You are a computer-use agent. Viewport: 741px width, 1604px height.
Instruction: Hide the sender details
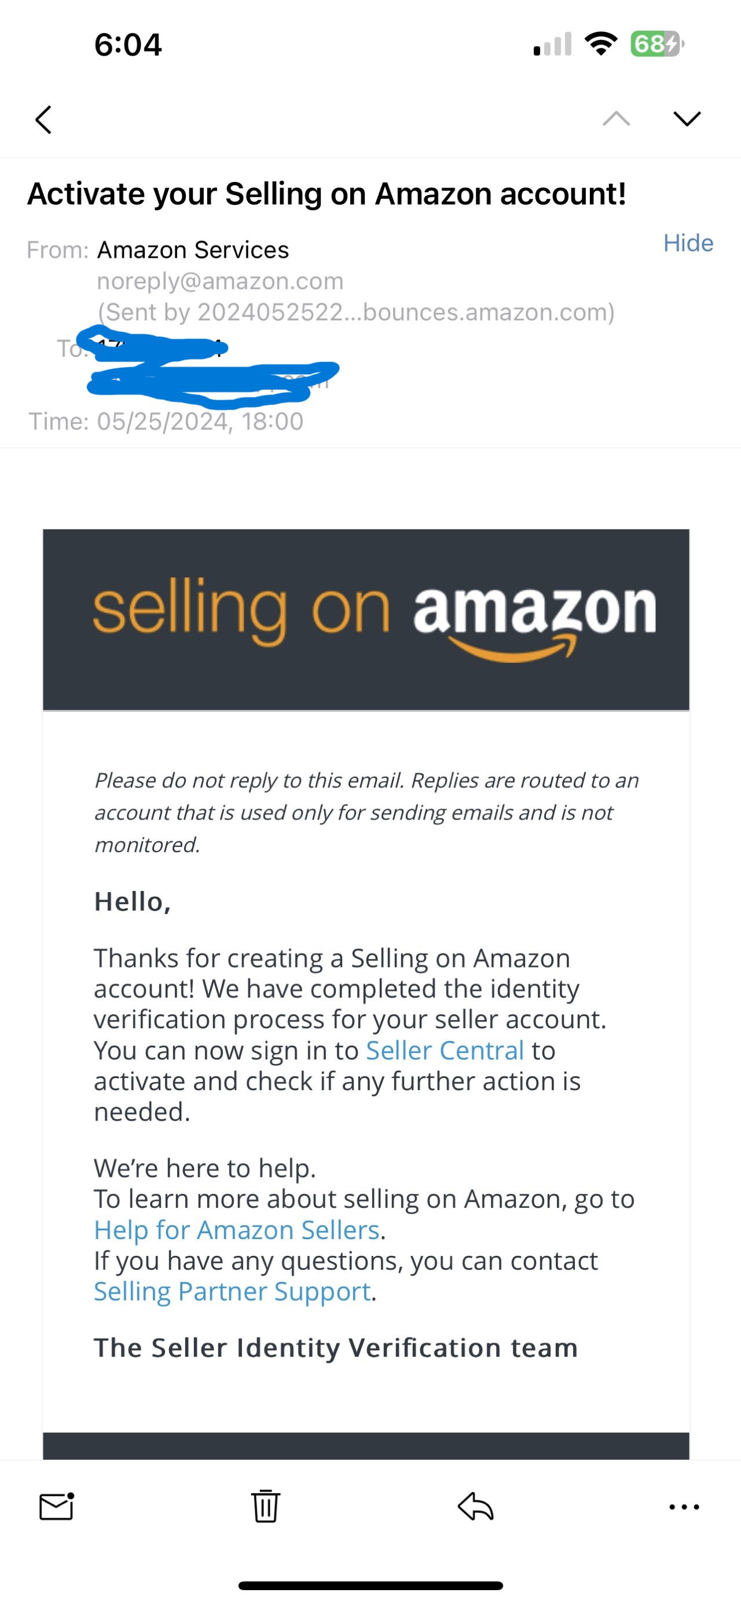(x=688, y=243)
